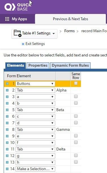
Task: Open the Make a Selection dropdown
Action: click(35, 169)
